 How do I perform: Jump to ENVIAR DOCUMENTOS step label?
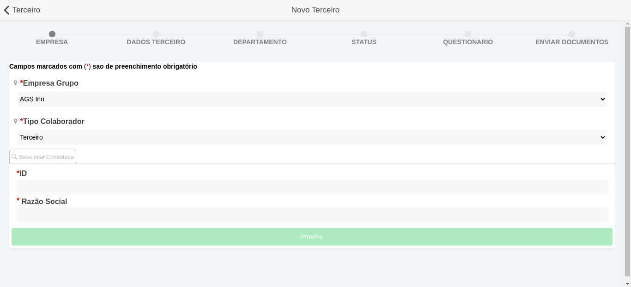(572, 42)
